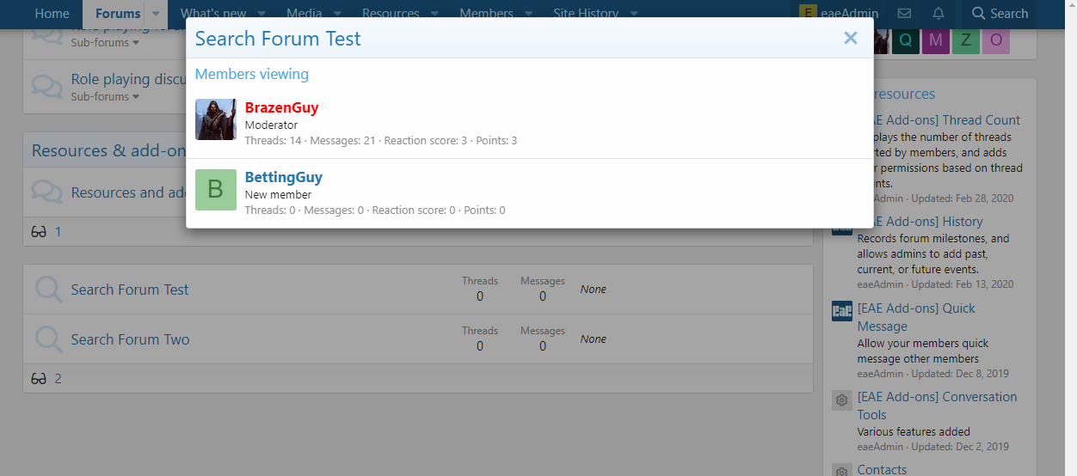1077x476 pixels.
Task: Open the eaeAdmin account menu
Action: click(x=839, y=14)
